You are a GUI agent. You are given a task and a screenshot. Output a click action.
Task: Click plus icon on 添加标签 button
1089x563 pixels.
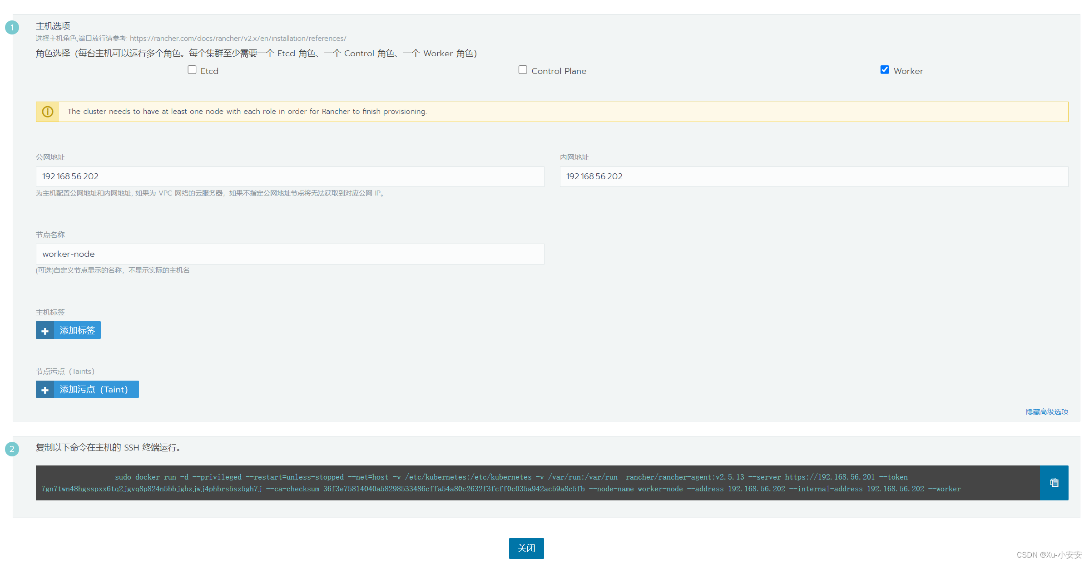[45, 331]
